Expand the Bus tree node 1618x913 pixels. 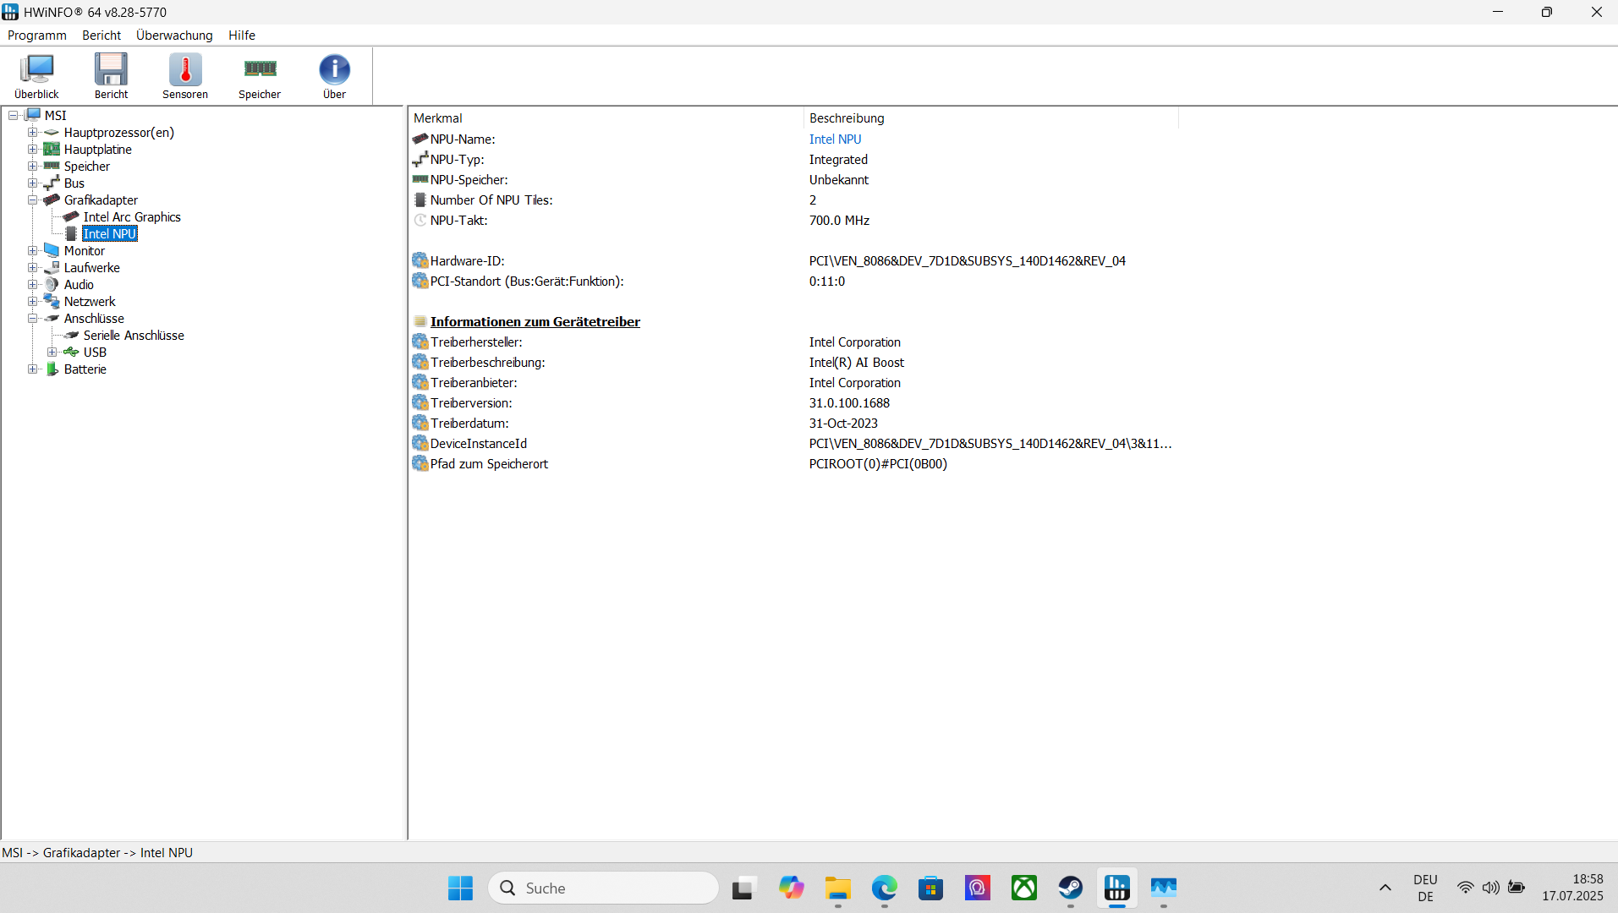click(x=32, y=183)
